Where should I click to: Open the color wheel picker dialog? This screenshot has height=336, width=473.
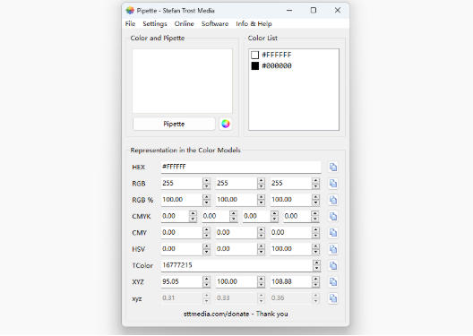[x=226, y=124]
